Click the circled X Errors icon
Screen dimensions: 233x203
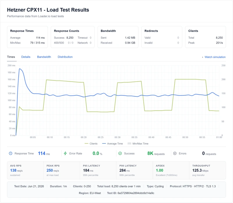175,153
